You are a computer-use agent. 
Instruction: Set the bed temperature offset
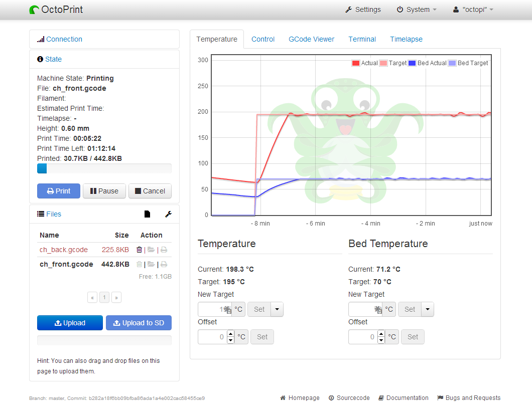coord(413,337)
